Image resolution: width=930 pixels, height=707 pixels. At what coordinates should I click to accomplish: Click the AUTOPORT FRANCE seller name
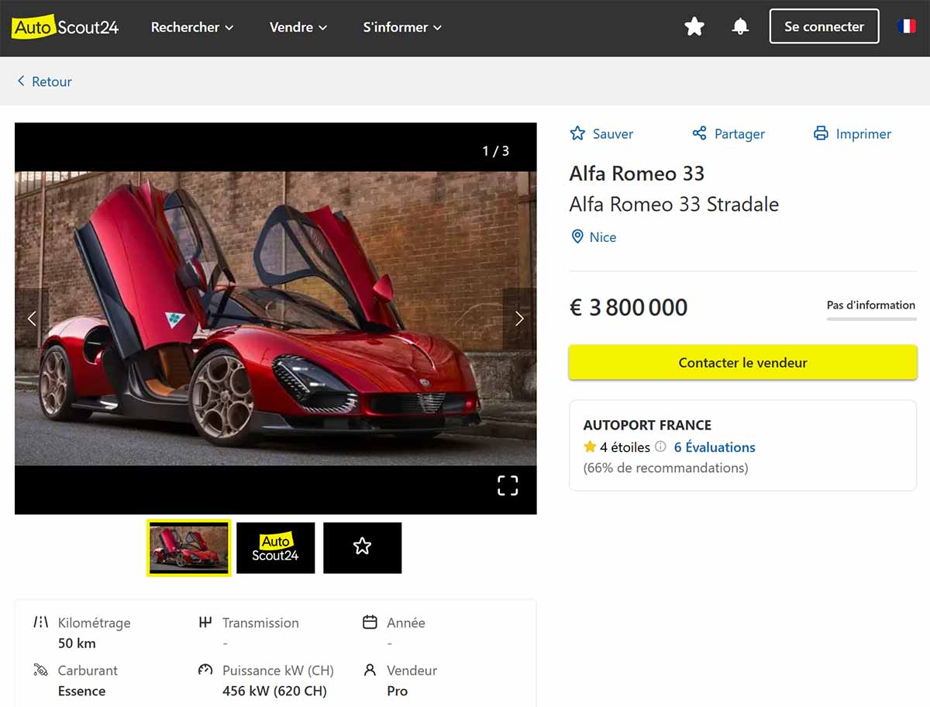(x=647, y=425)
